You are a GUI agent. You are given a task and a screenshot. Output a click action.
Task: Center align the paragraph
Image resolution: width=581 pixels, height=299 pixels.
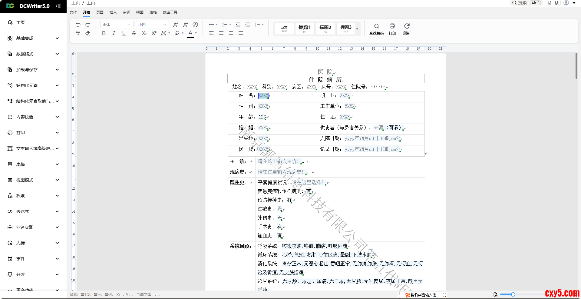(x=221, y=33)
